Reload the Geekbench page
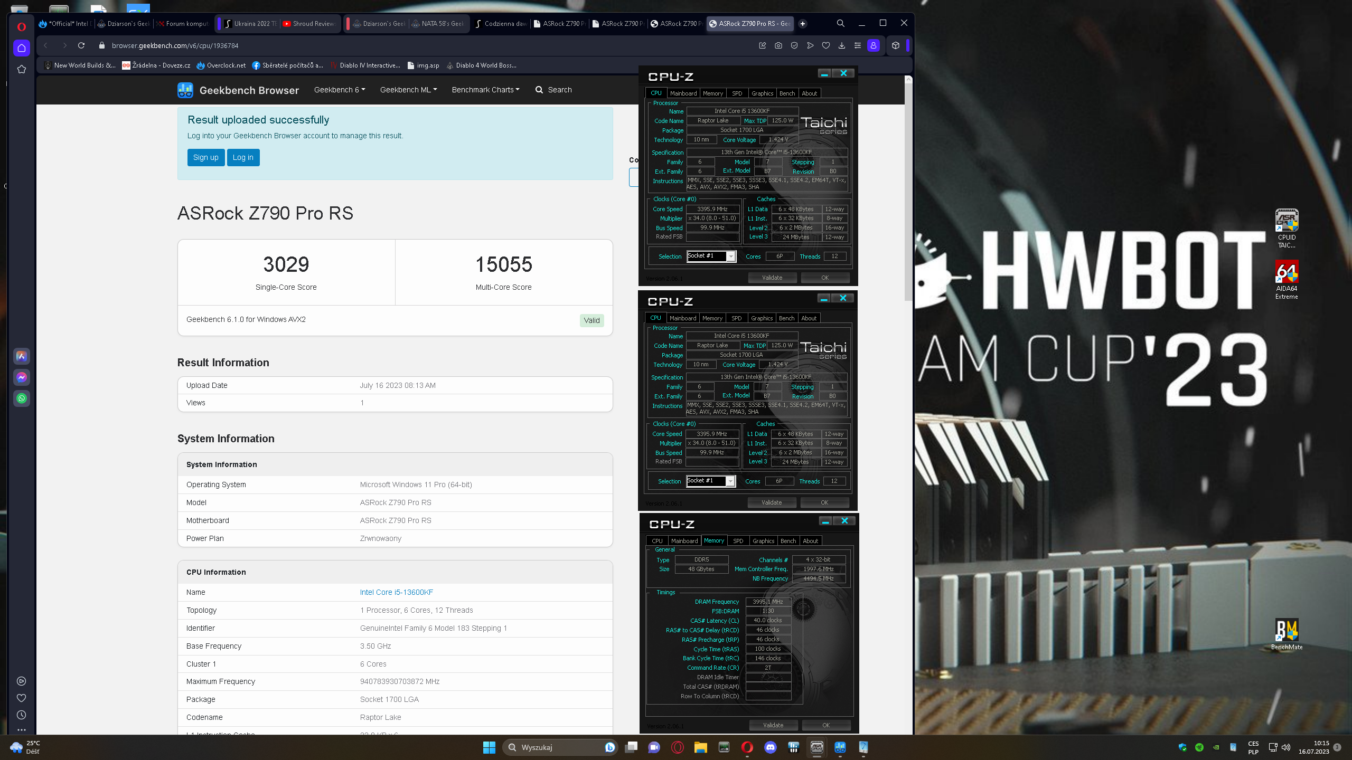Image resolution: width=1352 pixels, height=760 pixels. (x=81, y=46)
